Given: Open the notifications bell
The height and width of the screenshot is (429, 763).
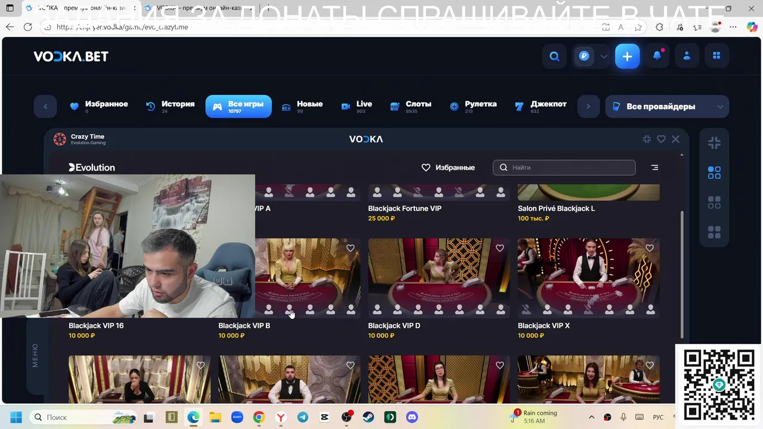Looking at the screenshot, I should pyautogui.click(x=657, y=55).
